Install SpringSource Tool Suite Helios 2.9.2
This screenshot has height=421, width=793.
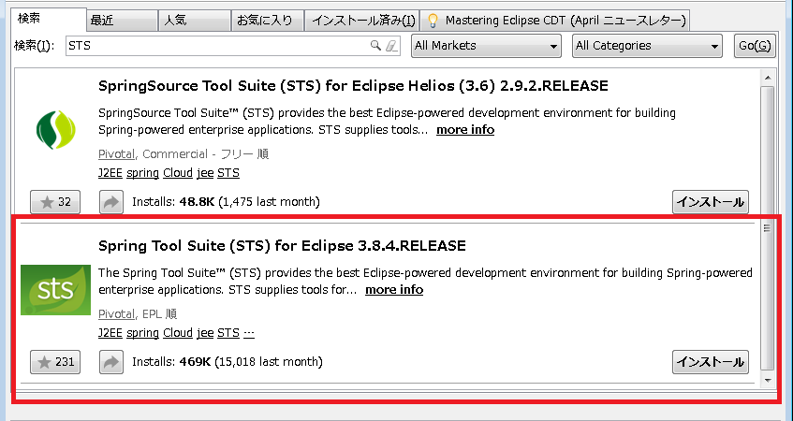711,202
